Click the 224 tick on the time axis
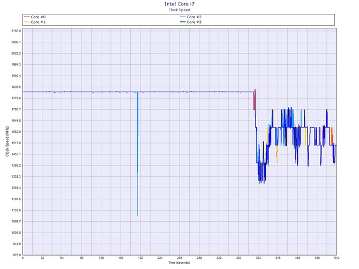 click(x=160, y=258)
